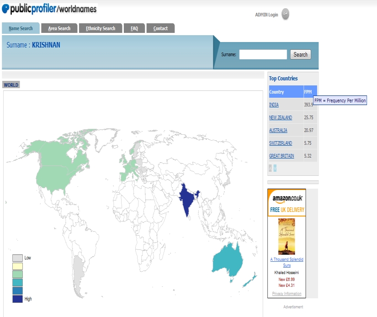The height and width of the screenshot is (317, 377).
Task: Click the ADMIN Login key icon
Action: pos(285,14)
